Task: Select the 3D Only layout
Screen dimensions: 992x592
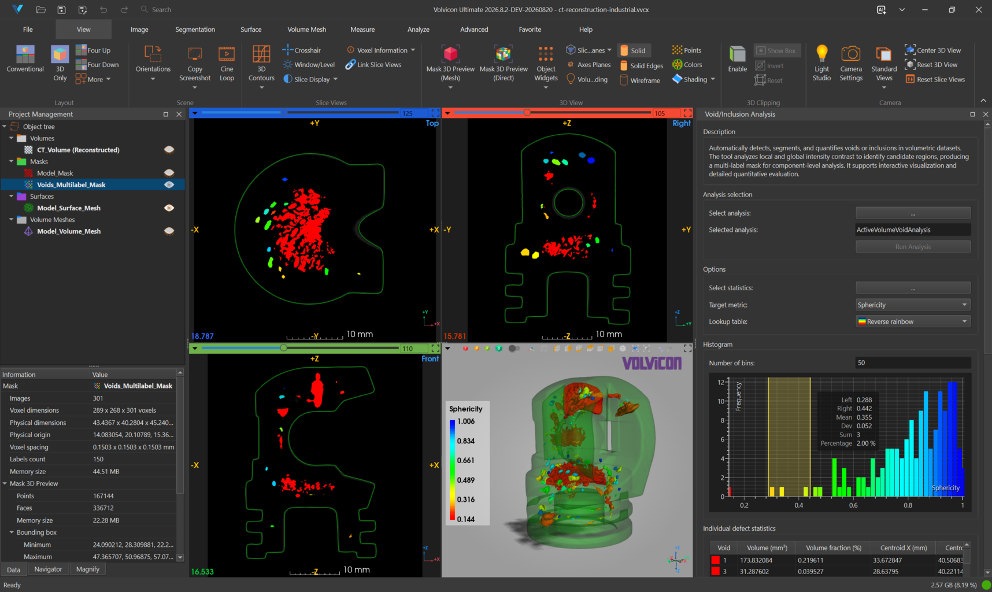Action: [x=60, y=64]
